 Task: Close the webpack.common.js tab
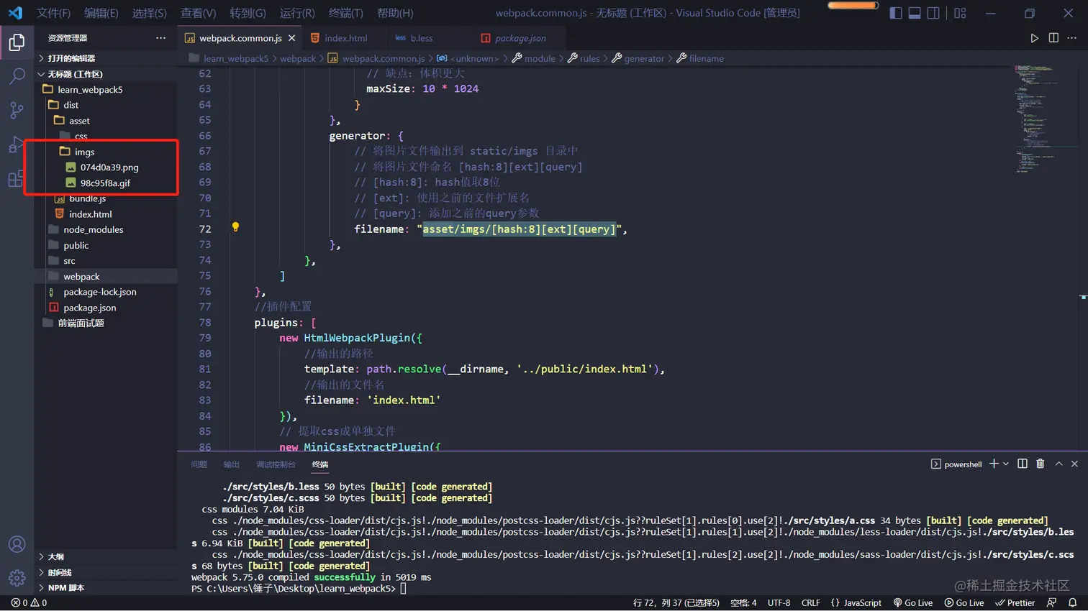[x=291, y=38]
